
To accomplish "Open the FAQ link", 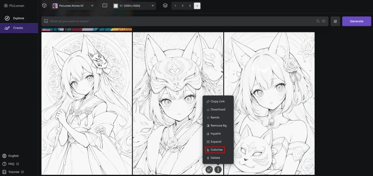I will click(x=11, y=164).
